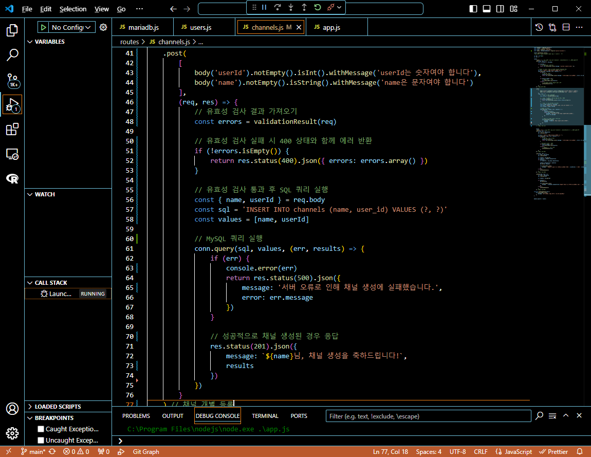
Task: Maximize the panel with caret icon
Action: pos(566,415)
